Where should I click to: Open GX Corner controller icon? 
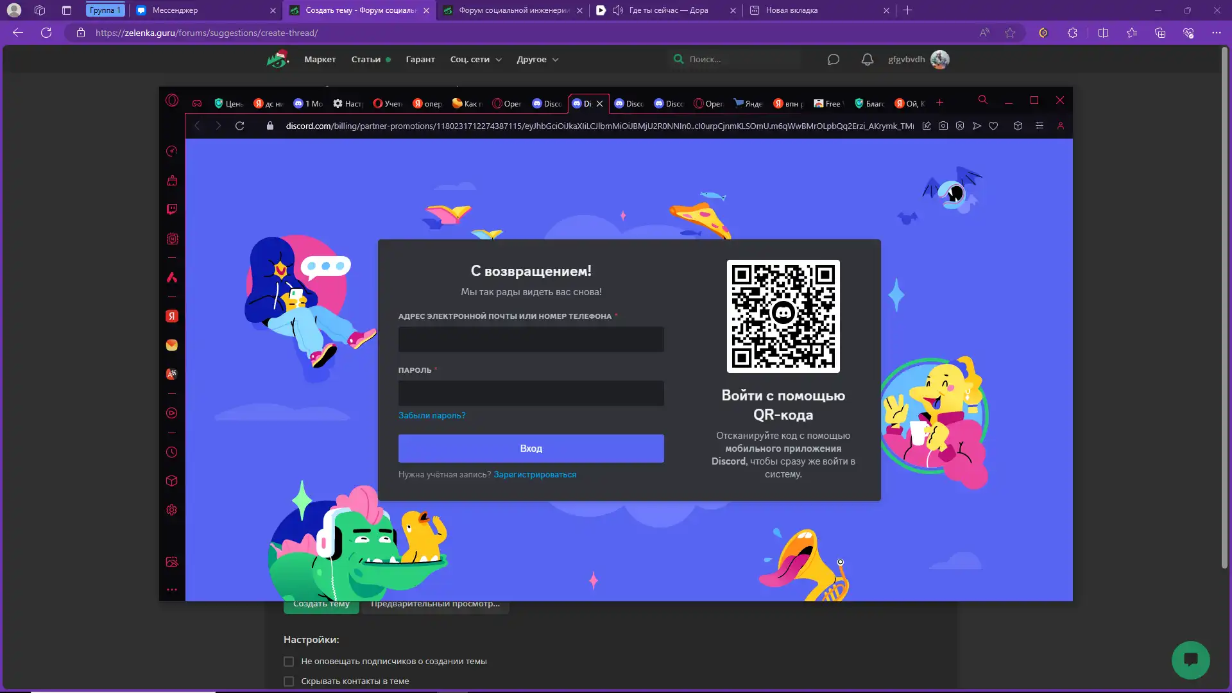[197, 103]
